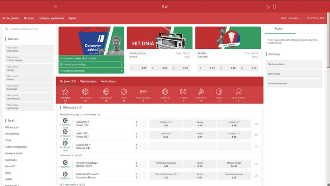Filter live events by Koszykówka icon

pyautogui.click(x=106, y=92)
